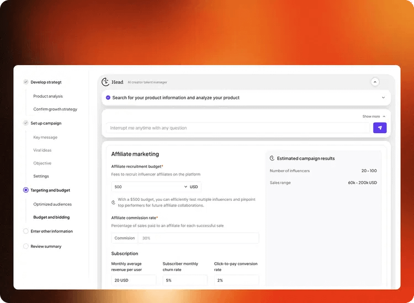
Task: Go to Key message step
Action: (45, 137)
